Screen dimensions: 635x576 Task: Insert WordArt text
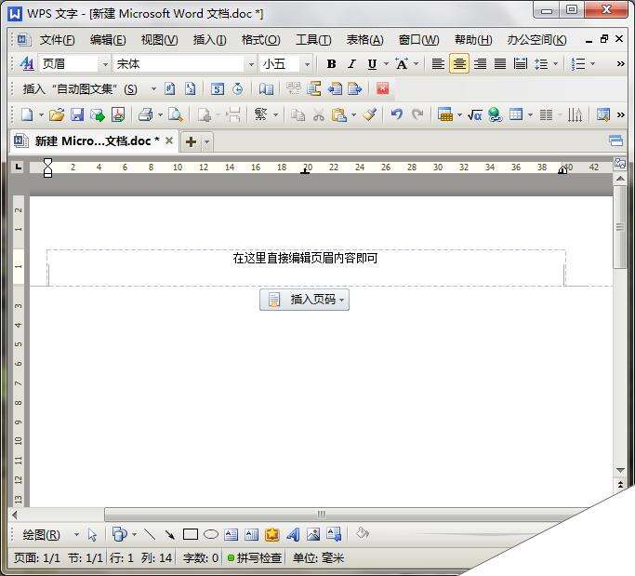293,535
